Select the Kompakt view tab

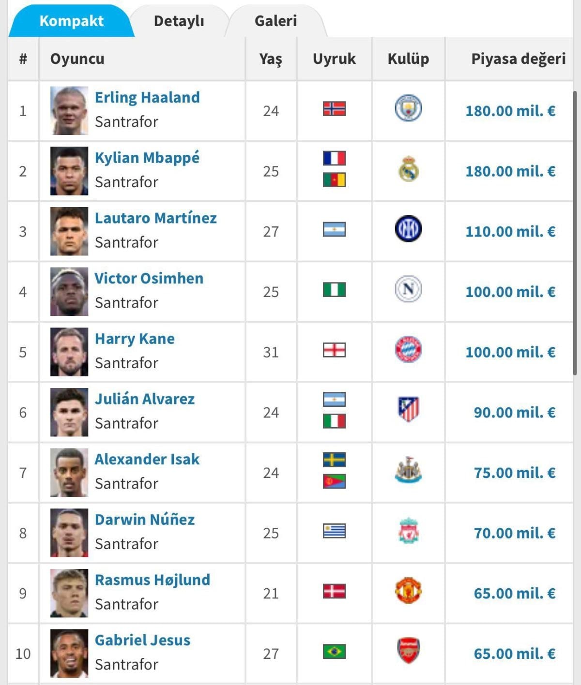click(x=71, y=21)
